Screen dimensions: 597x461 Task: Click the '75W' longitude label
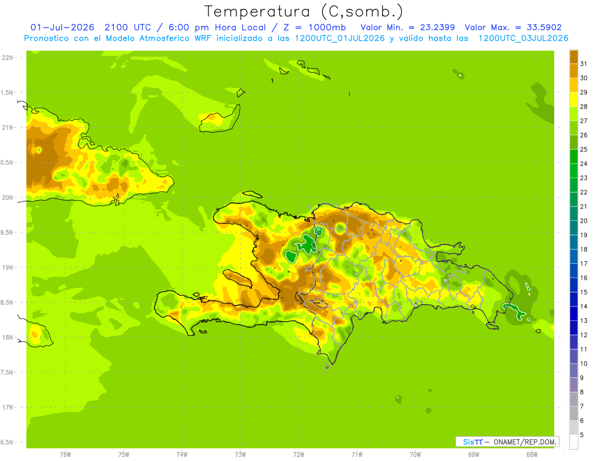tap(124, 455)
